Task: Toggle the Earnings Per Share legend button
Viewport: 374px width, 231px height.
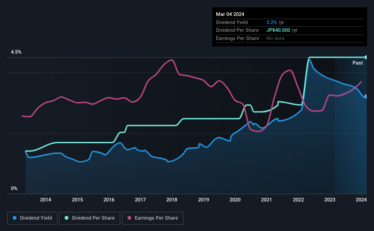Action: tap(153, 218)
